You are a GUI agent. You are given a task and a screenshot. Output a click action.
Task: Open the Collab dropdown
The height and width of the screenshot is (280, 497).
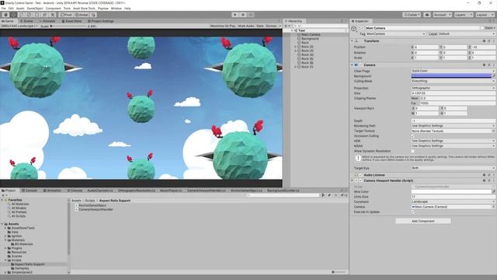pyautogui.click(x=412, y=15)
